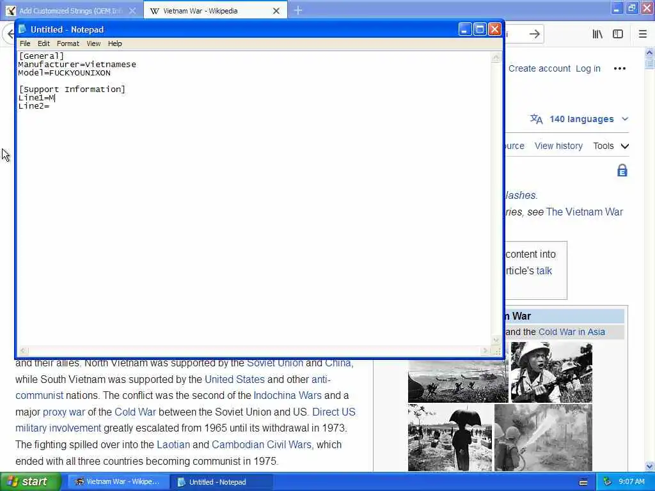Close the Vietnam War Wikipedia tab

click(276, 11)
